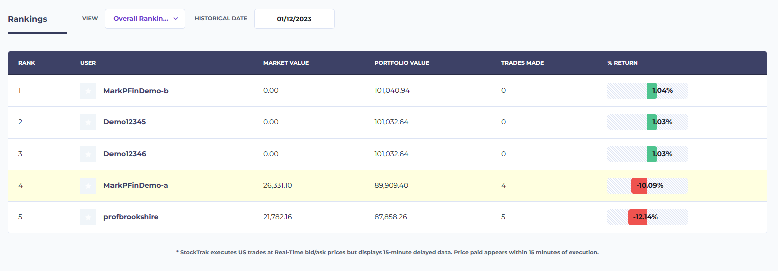
Task: Click the TRADES MADE column header
Action: (x=522, y=63)
